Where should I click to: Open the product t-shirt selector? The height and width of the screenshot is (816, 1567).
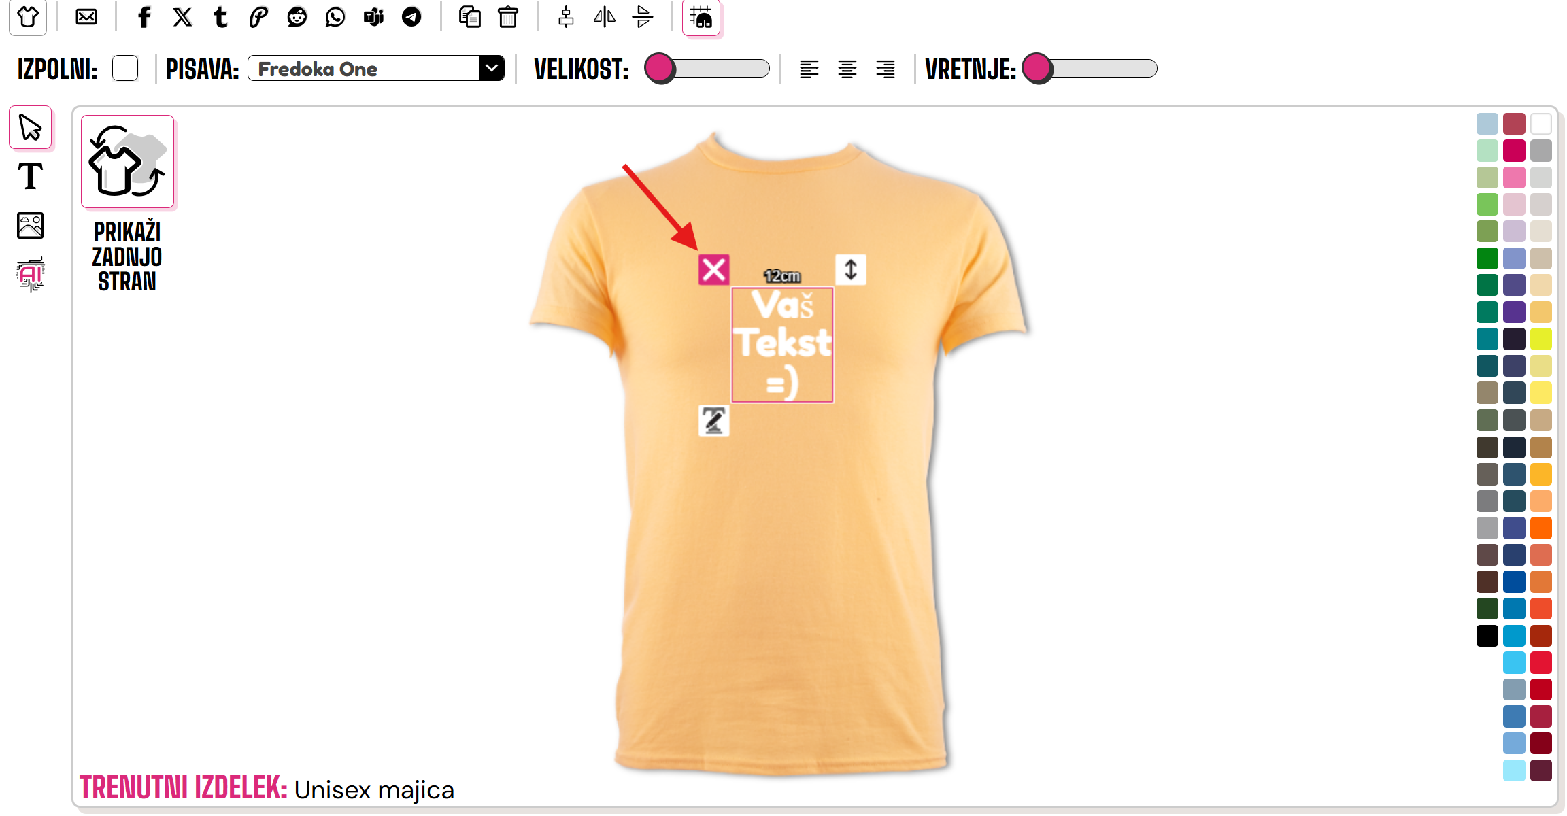28,17
